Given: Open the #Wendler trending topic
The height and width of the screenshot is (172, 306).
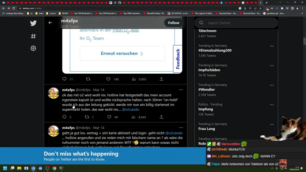Looking at the screenshot, I should pyautogui.click(x=206, y=90).
